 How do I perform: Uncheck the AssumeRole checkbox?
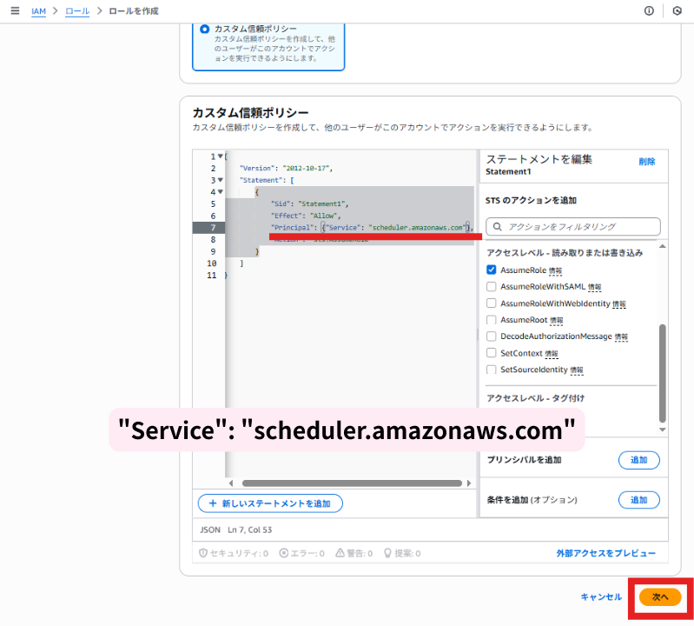(x=491, y=270)
